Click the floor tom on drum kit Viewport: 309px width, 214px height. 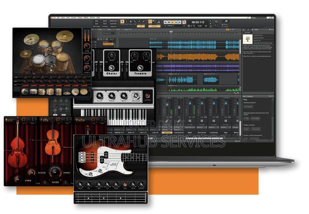pyautogui.click(x=62, y=61)
